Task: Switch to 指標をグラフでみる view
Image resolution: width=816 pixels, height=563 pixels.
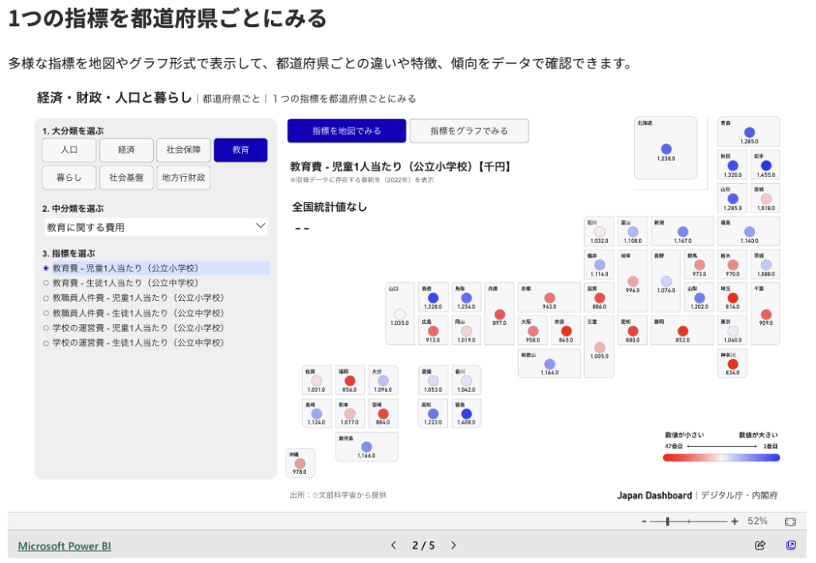Action: [469, 131]
